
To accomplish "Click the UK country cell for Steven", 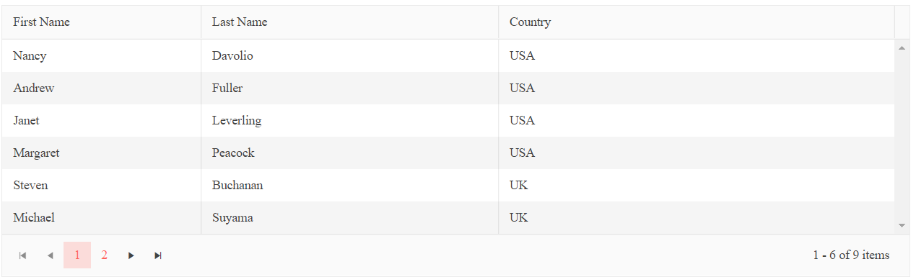I will pos(697,185).
